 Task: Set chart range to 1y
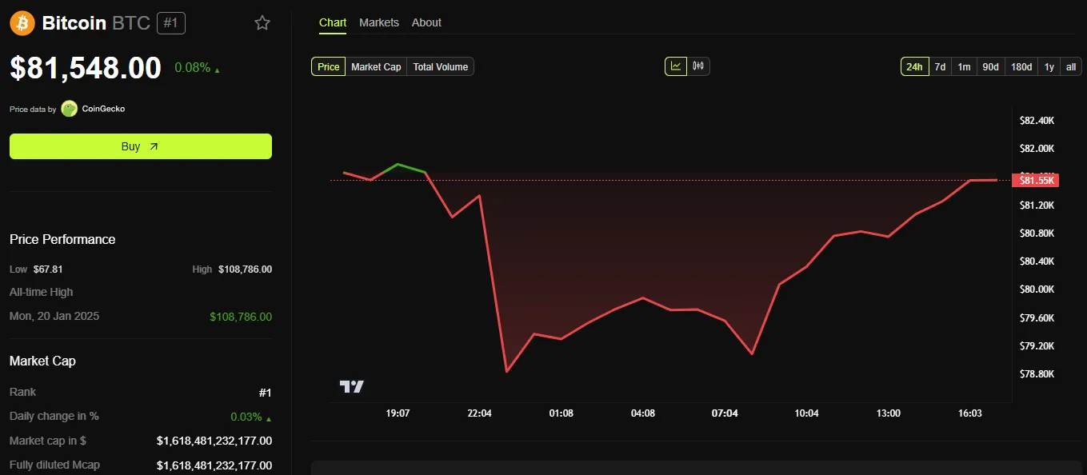coord(1049,66)
